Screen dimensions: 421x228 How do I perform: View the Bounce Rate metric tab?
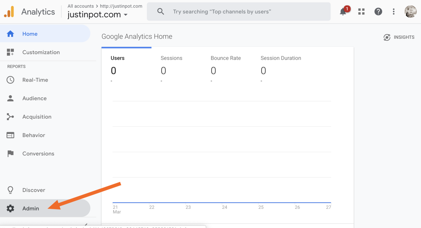tap(226, 58)
